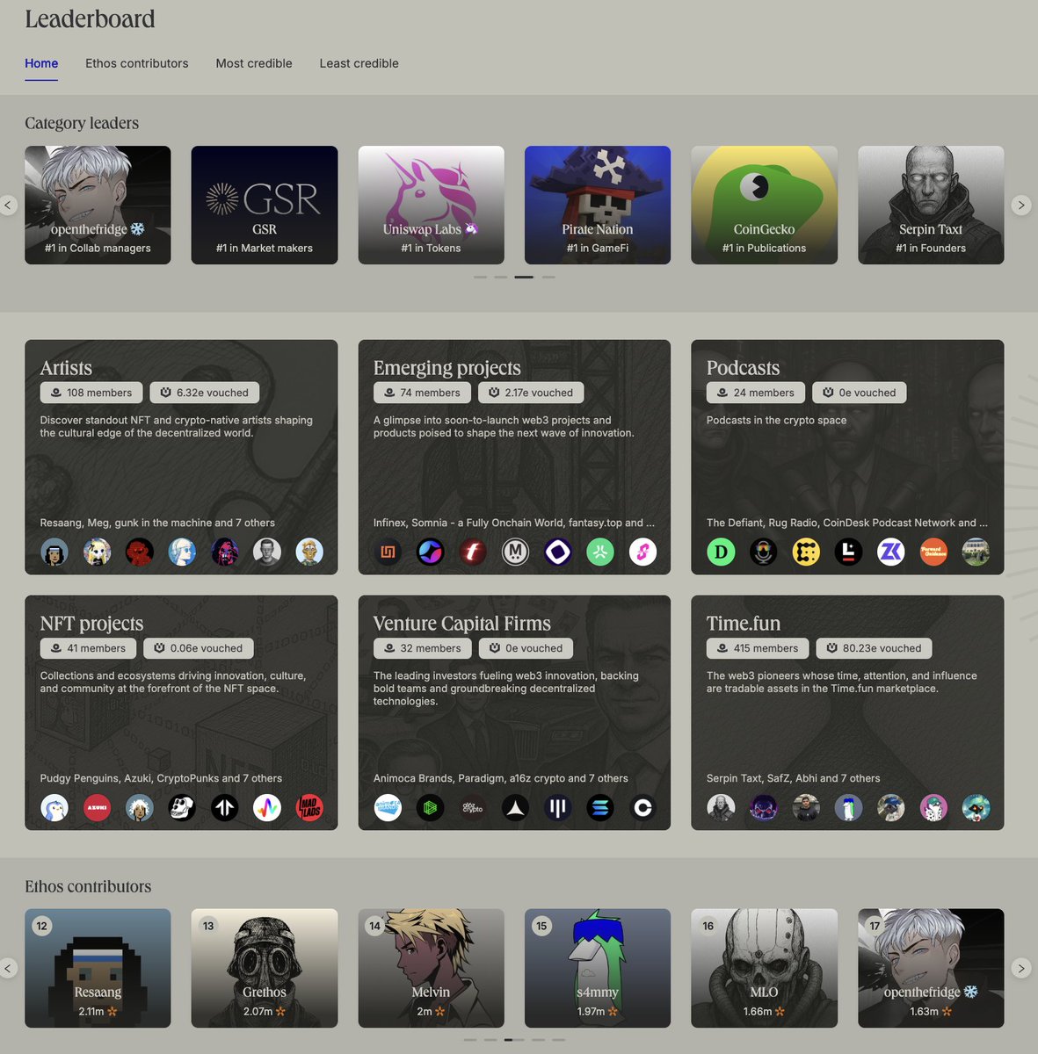The width and height of the screenshot is (1038, 1054).
Task: Open the Artists category title
Action: click(x=66, y=368)
